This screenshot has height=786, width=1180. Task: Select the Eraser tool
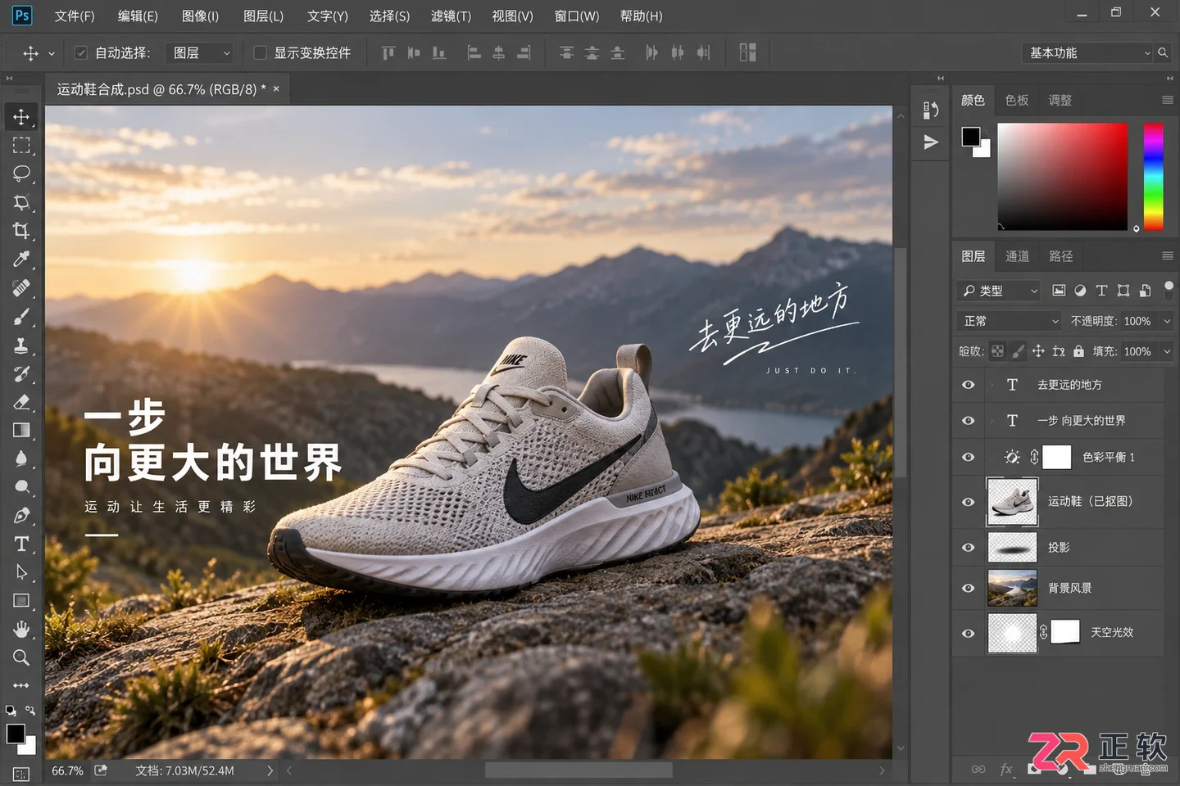point(21,401)
